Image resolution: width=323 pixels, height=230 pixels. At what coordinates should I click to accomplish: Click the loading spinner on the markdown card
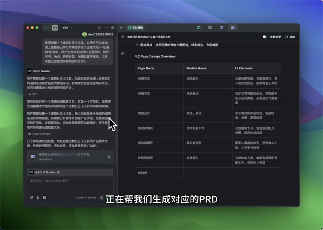[109, 157]
